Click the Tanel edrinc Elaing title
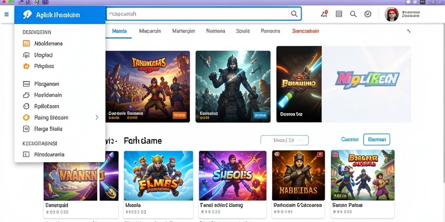 tap(221, 205)
